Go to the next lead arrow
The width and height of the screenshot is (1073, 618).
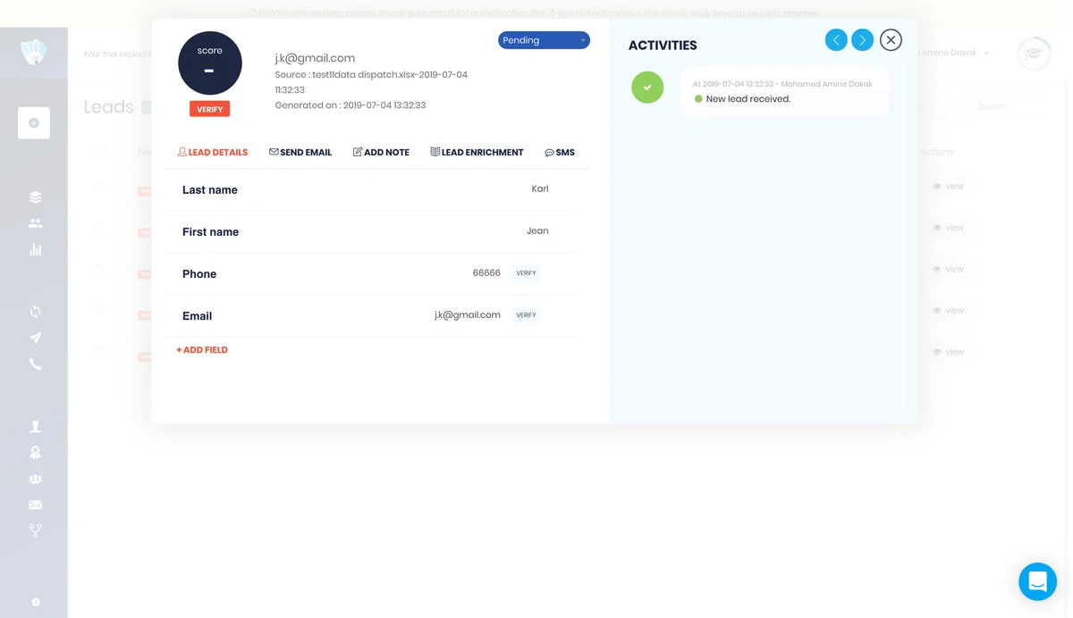(x=862, y=39)
